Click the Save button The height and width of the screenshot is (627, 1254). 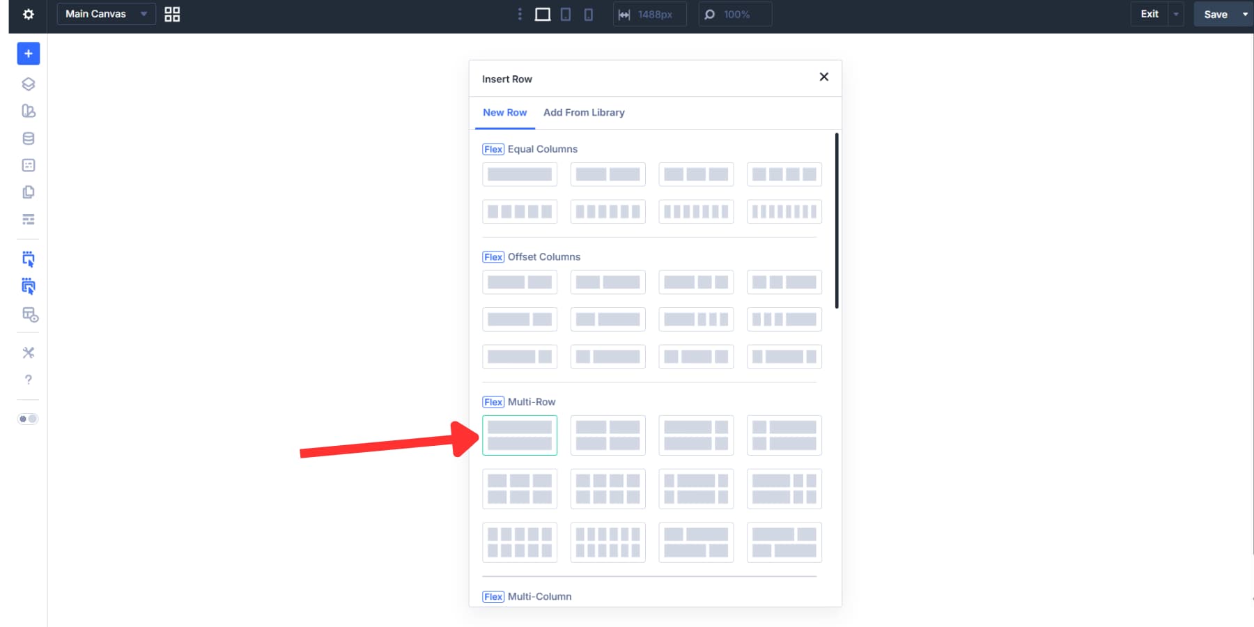tap(1216, 14)
